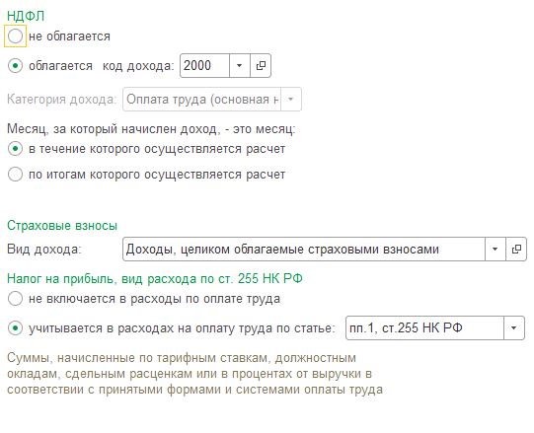
Task: Select the 'не облагается' radio button
Action: (x=16, y=36)
